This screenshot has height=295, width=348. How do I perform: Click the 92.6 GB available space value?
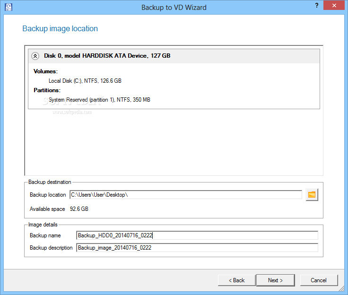click(79, 209)
